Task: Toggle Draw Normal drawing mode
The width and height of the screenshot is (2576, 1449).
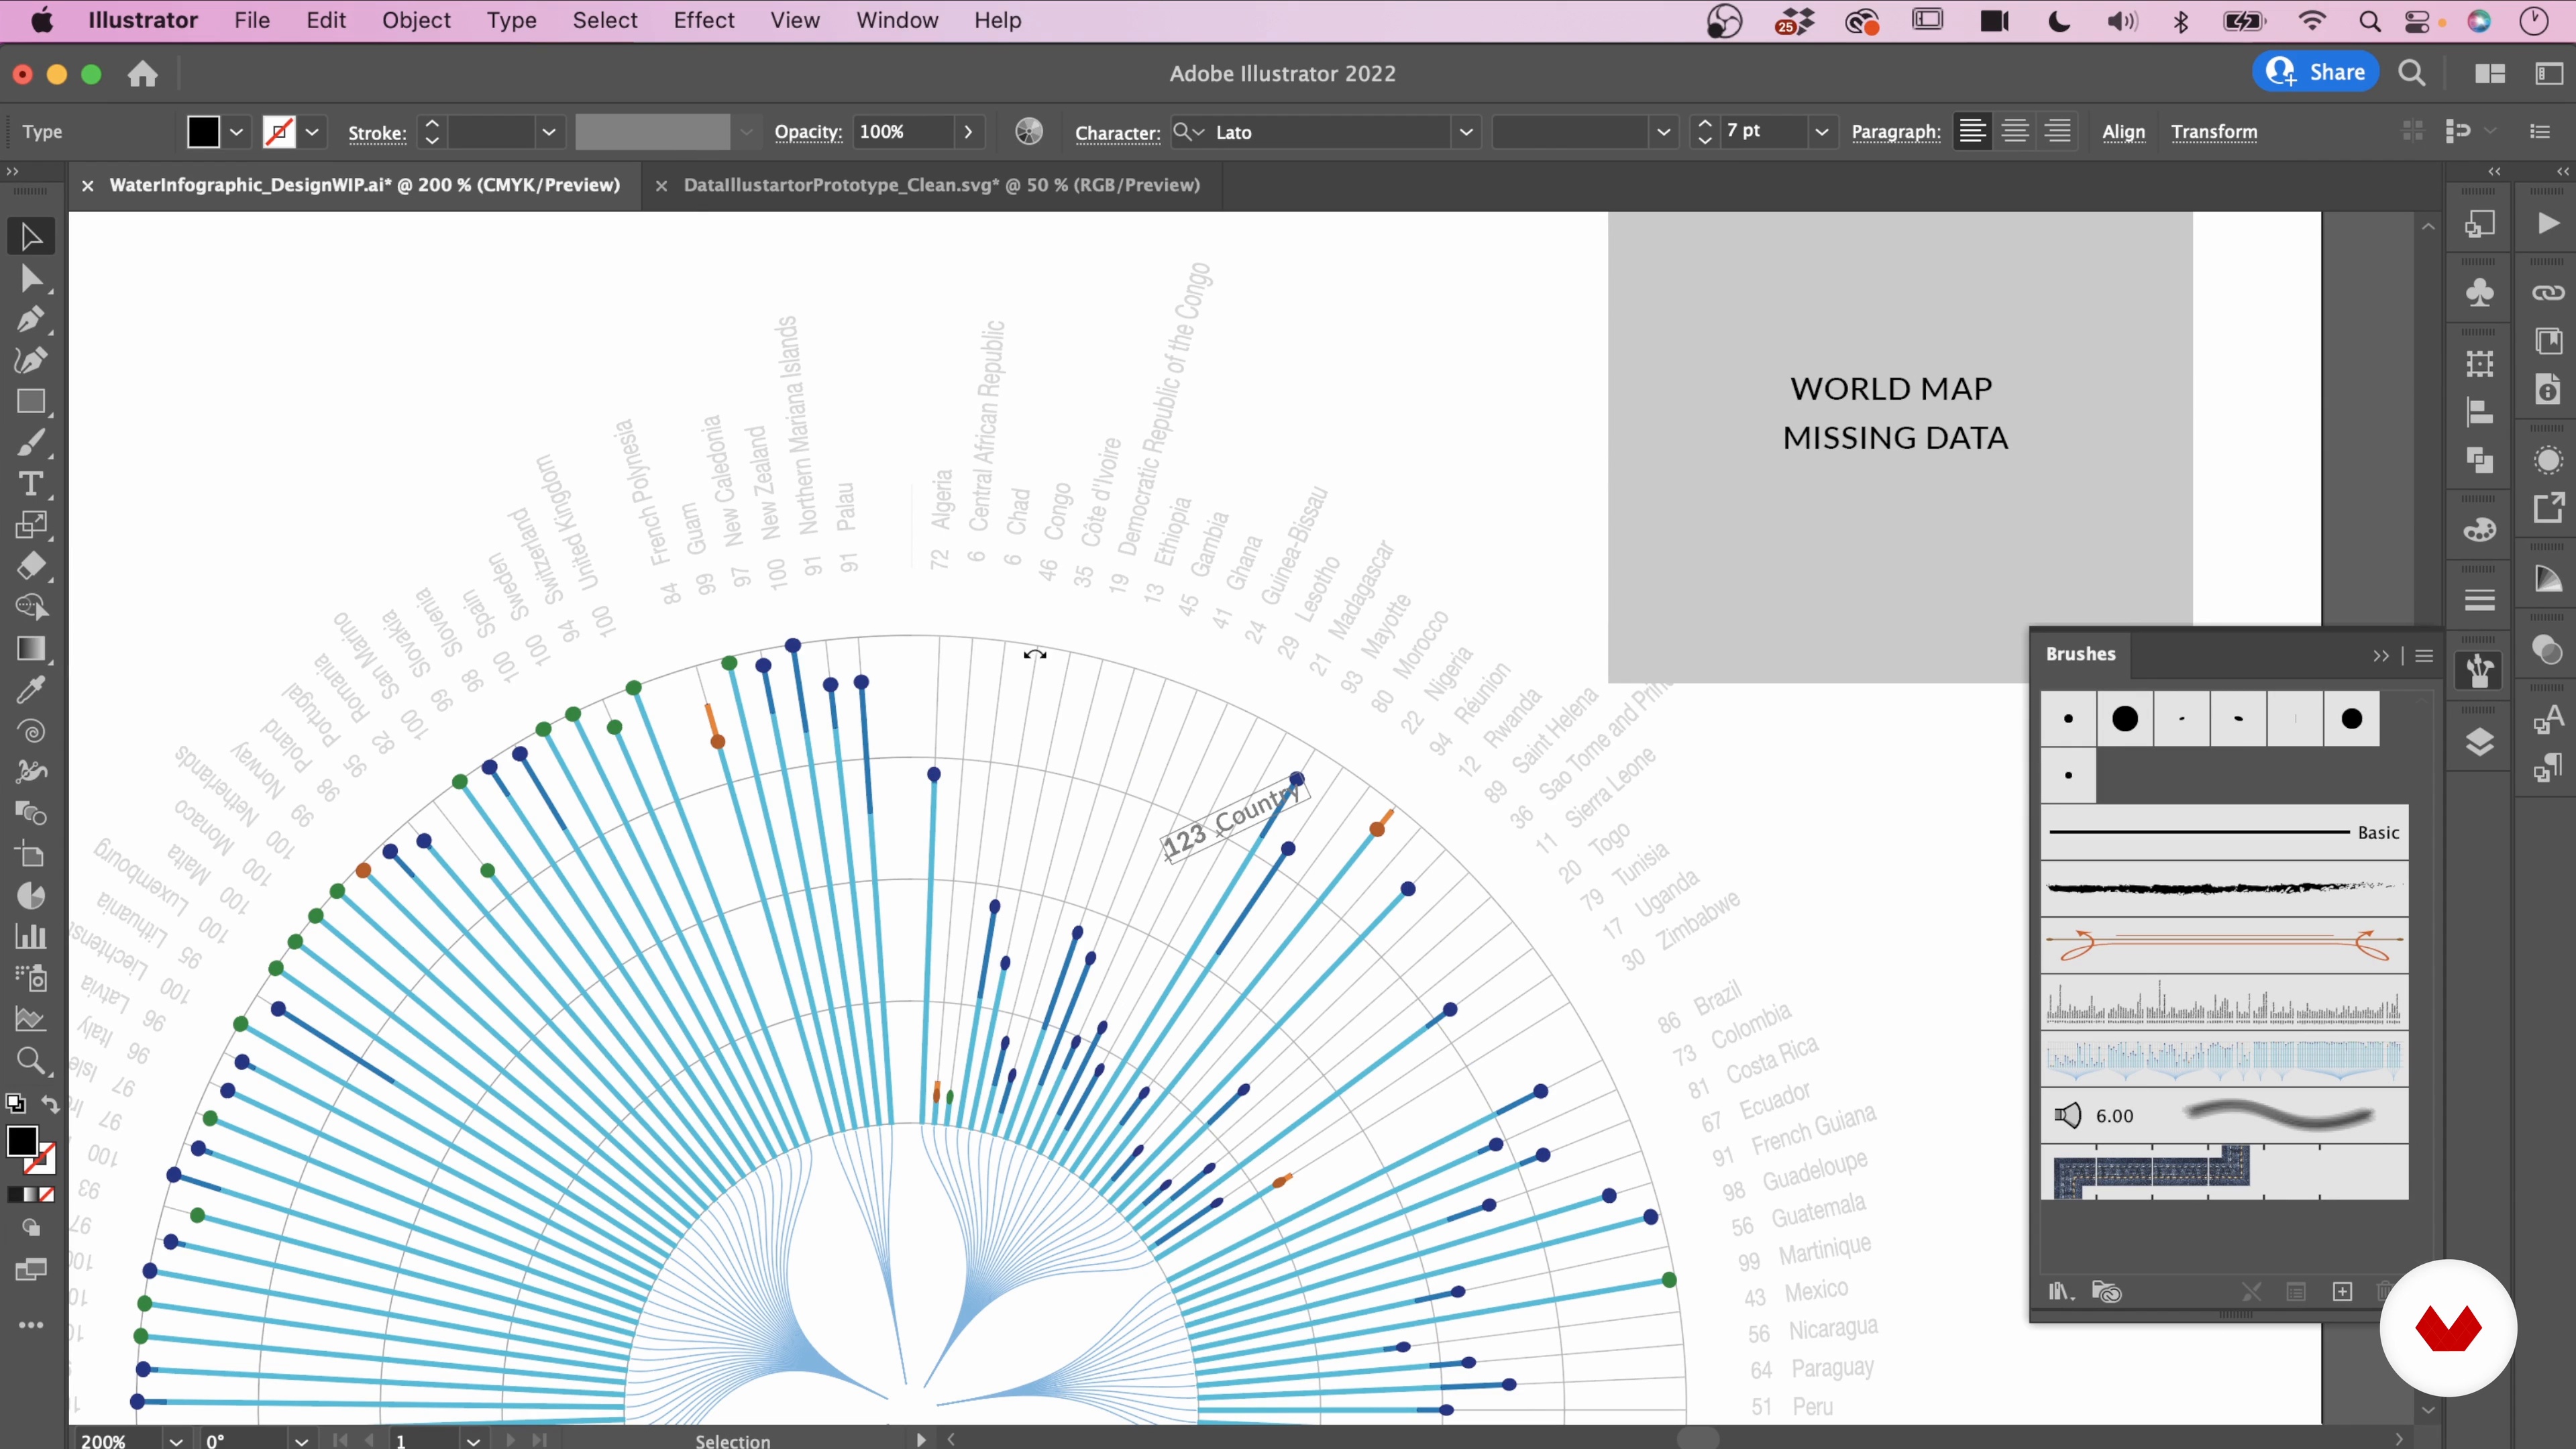Action: 31,1228
